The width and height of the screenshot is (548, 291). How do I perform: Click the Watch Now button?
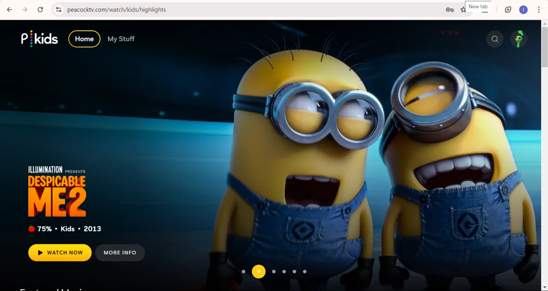point(60,252)
